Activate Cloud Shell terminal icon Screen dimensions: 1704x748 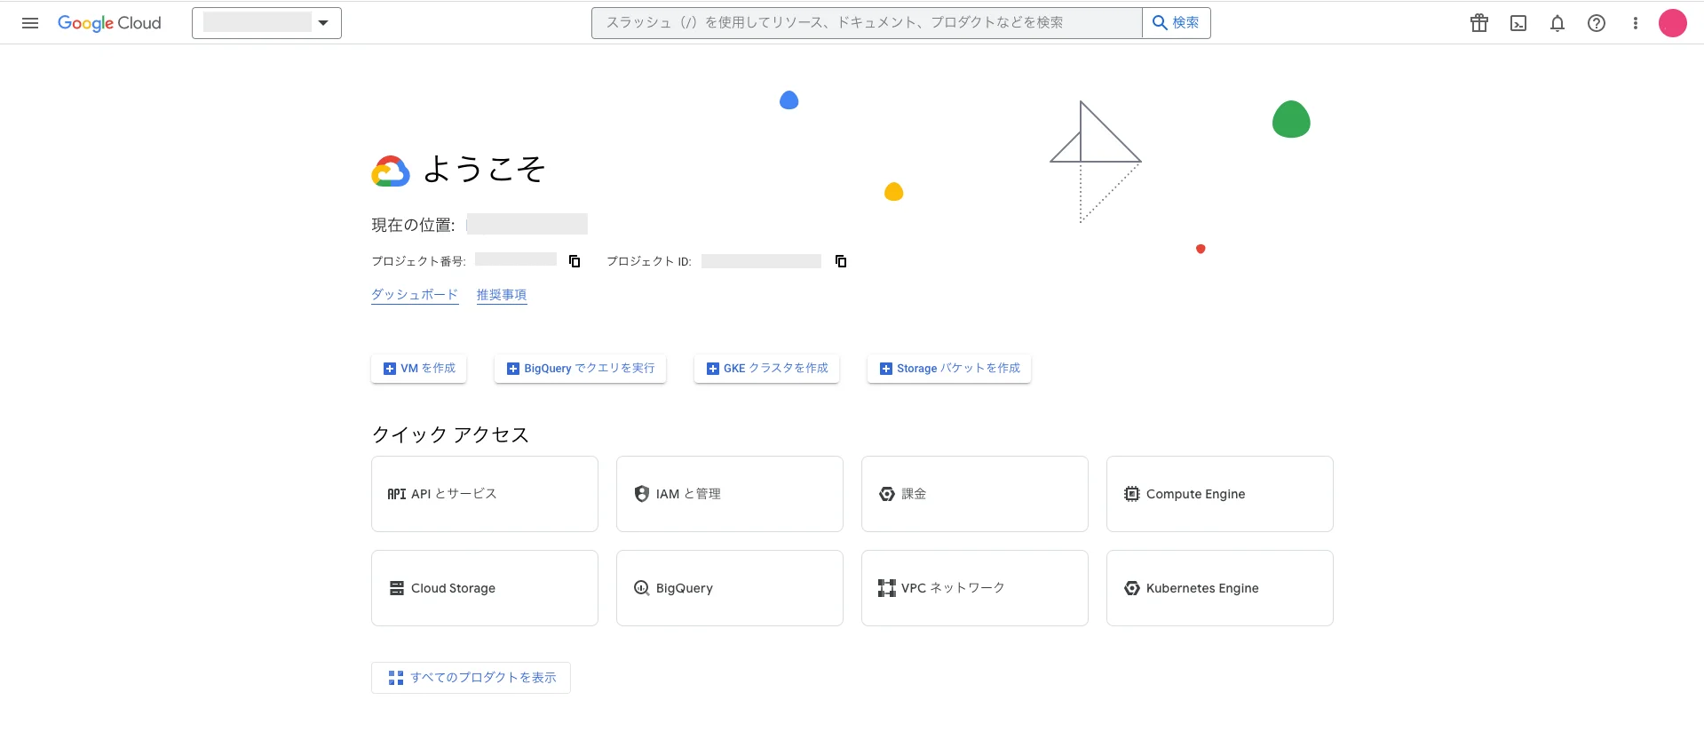click(1518, 23)
